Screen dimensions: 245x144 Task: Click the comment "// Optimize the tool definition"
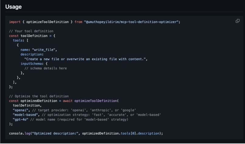[39, 96]
